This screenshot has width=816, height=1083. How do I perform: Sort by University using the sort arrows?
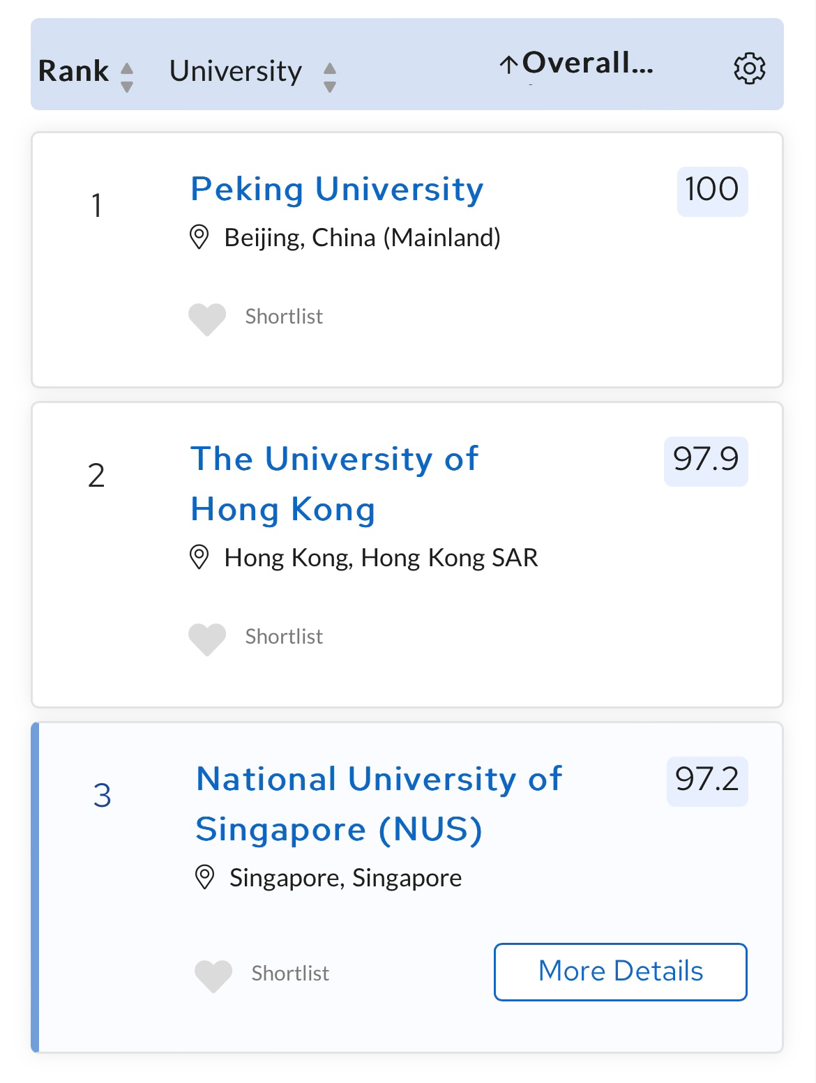(x=330, y=77)
